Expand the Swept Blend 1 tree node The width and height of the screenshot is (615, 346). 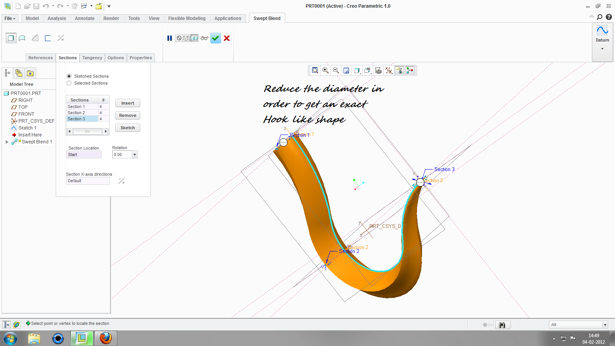pos(7,142)
